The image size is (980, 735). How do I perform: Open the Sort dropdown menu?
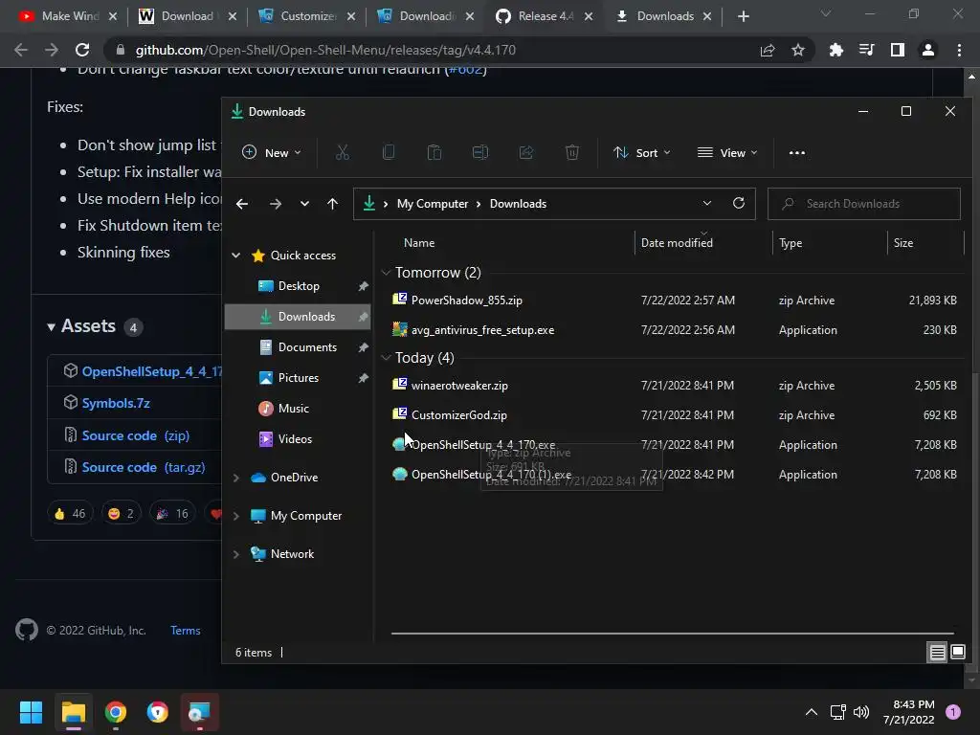[642, 152]
